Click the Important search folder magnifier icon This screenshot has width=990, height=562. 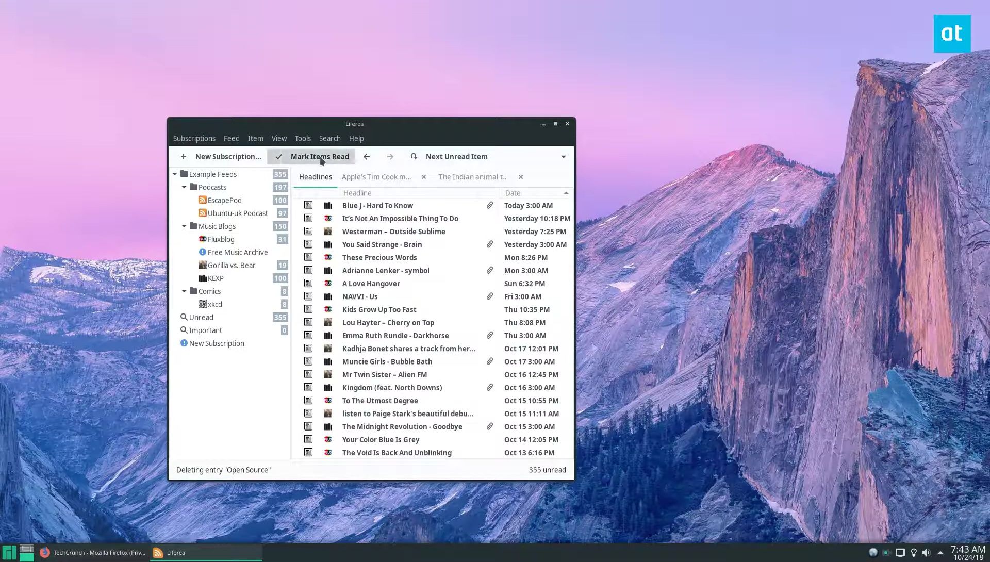[x=184, y=330]
